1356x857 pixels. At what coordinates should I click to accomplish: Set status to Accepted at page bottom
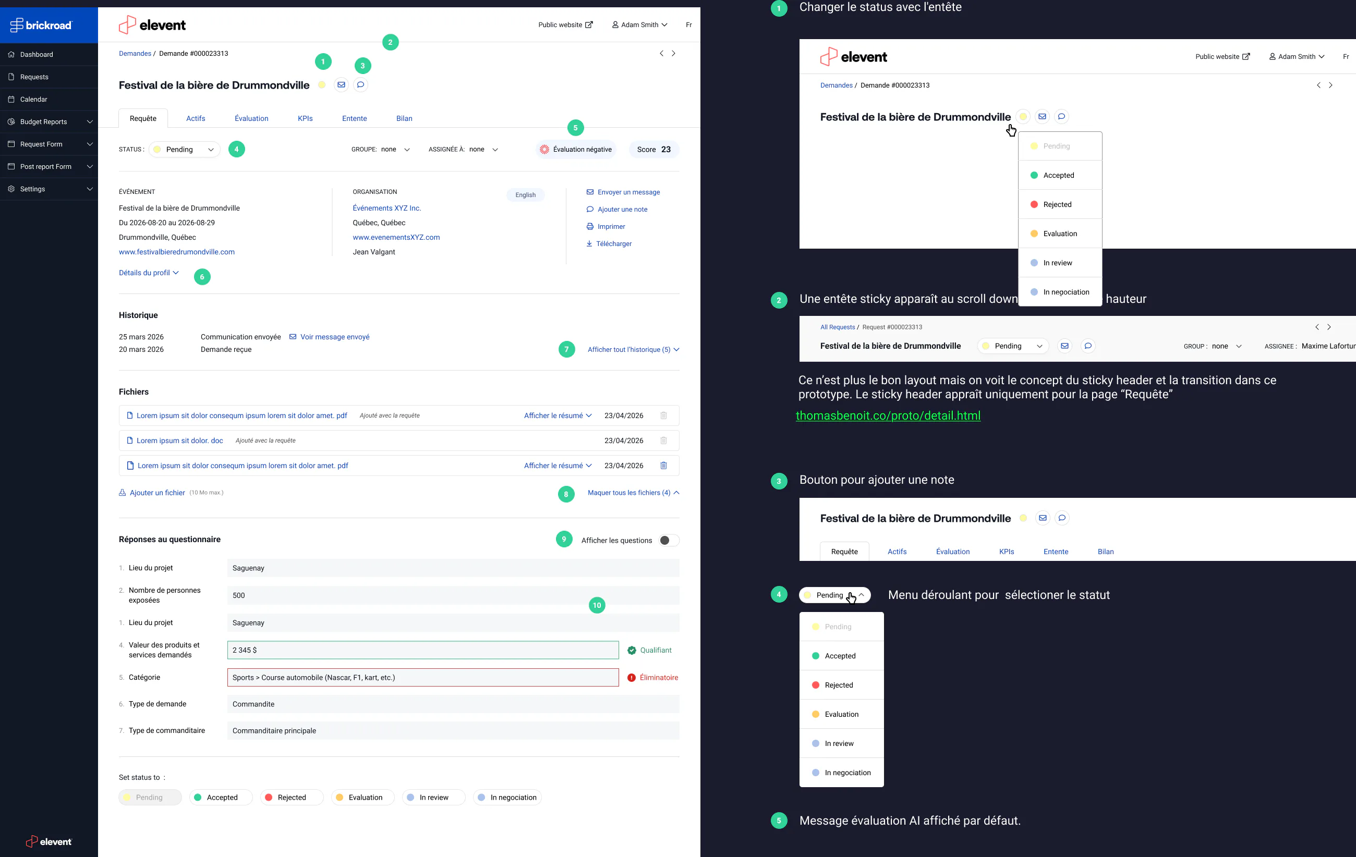pos(221,798)
